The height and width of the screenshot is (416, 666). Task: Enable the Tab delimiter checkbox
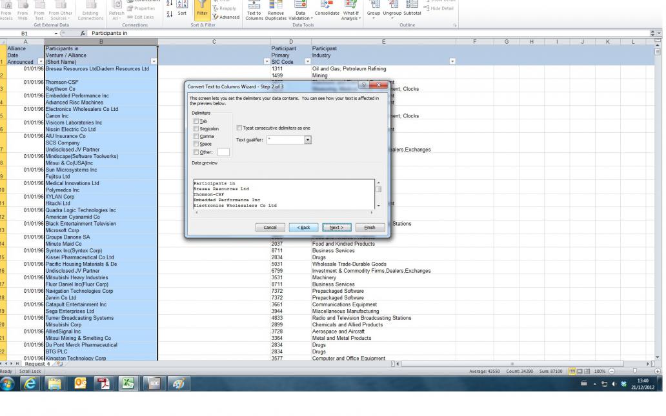pyautogui.click(x=196, y=121)
